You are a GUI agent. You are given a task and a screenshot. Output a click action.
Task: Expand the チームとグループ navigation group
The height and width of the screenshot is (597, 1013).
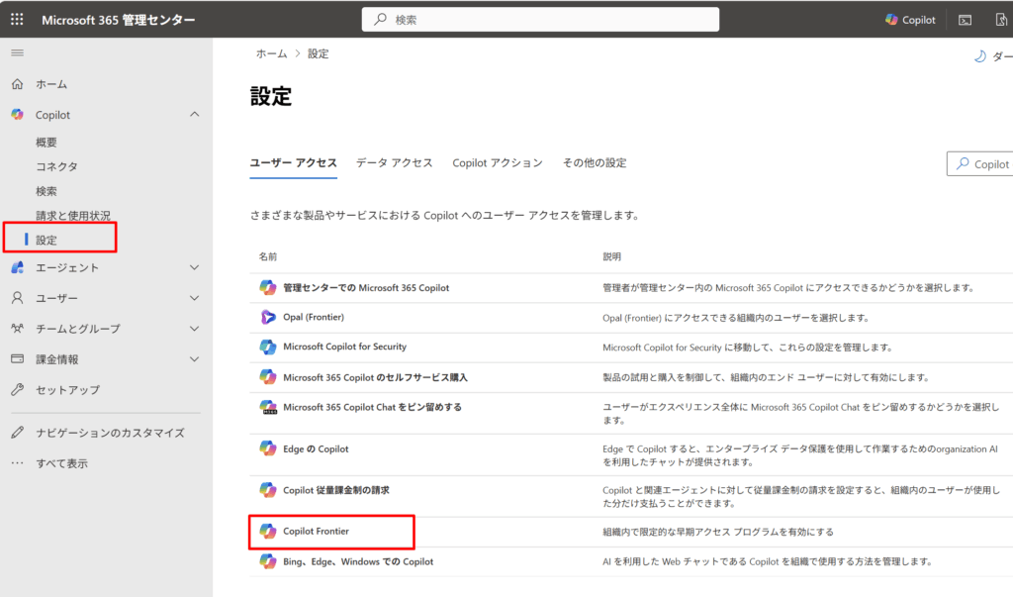194,329
